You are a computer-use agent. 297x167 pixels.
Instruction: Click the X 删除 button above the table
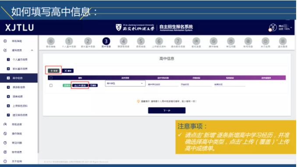[x=68, y=71]
